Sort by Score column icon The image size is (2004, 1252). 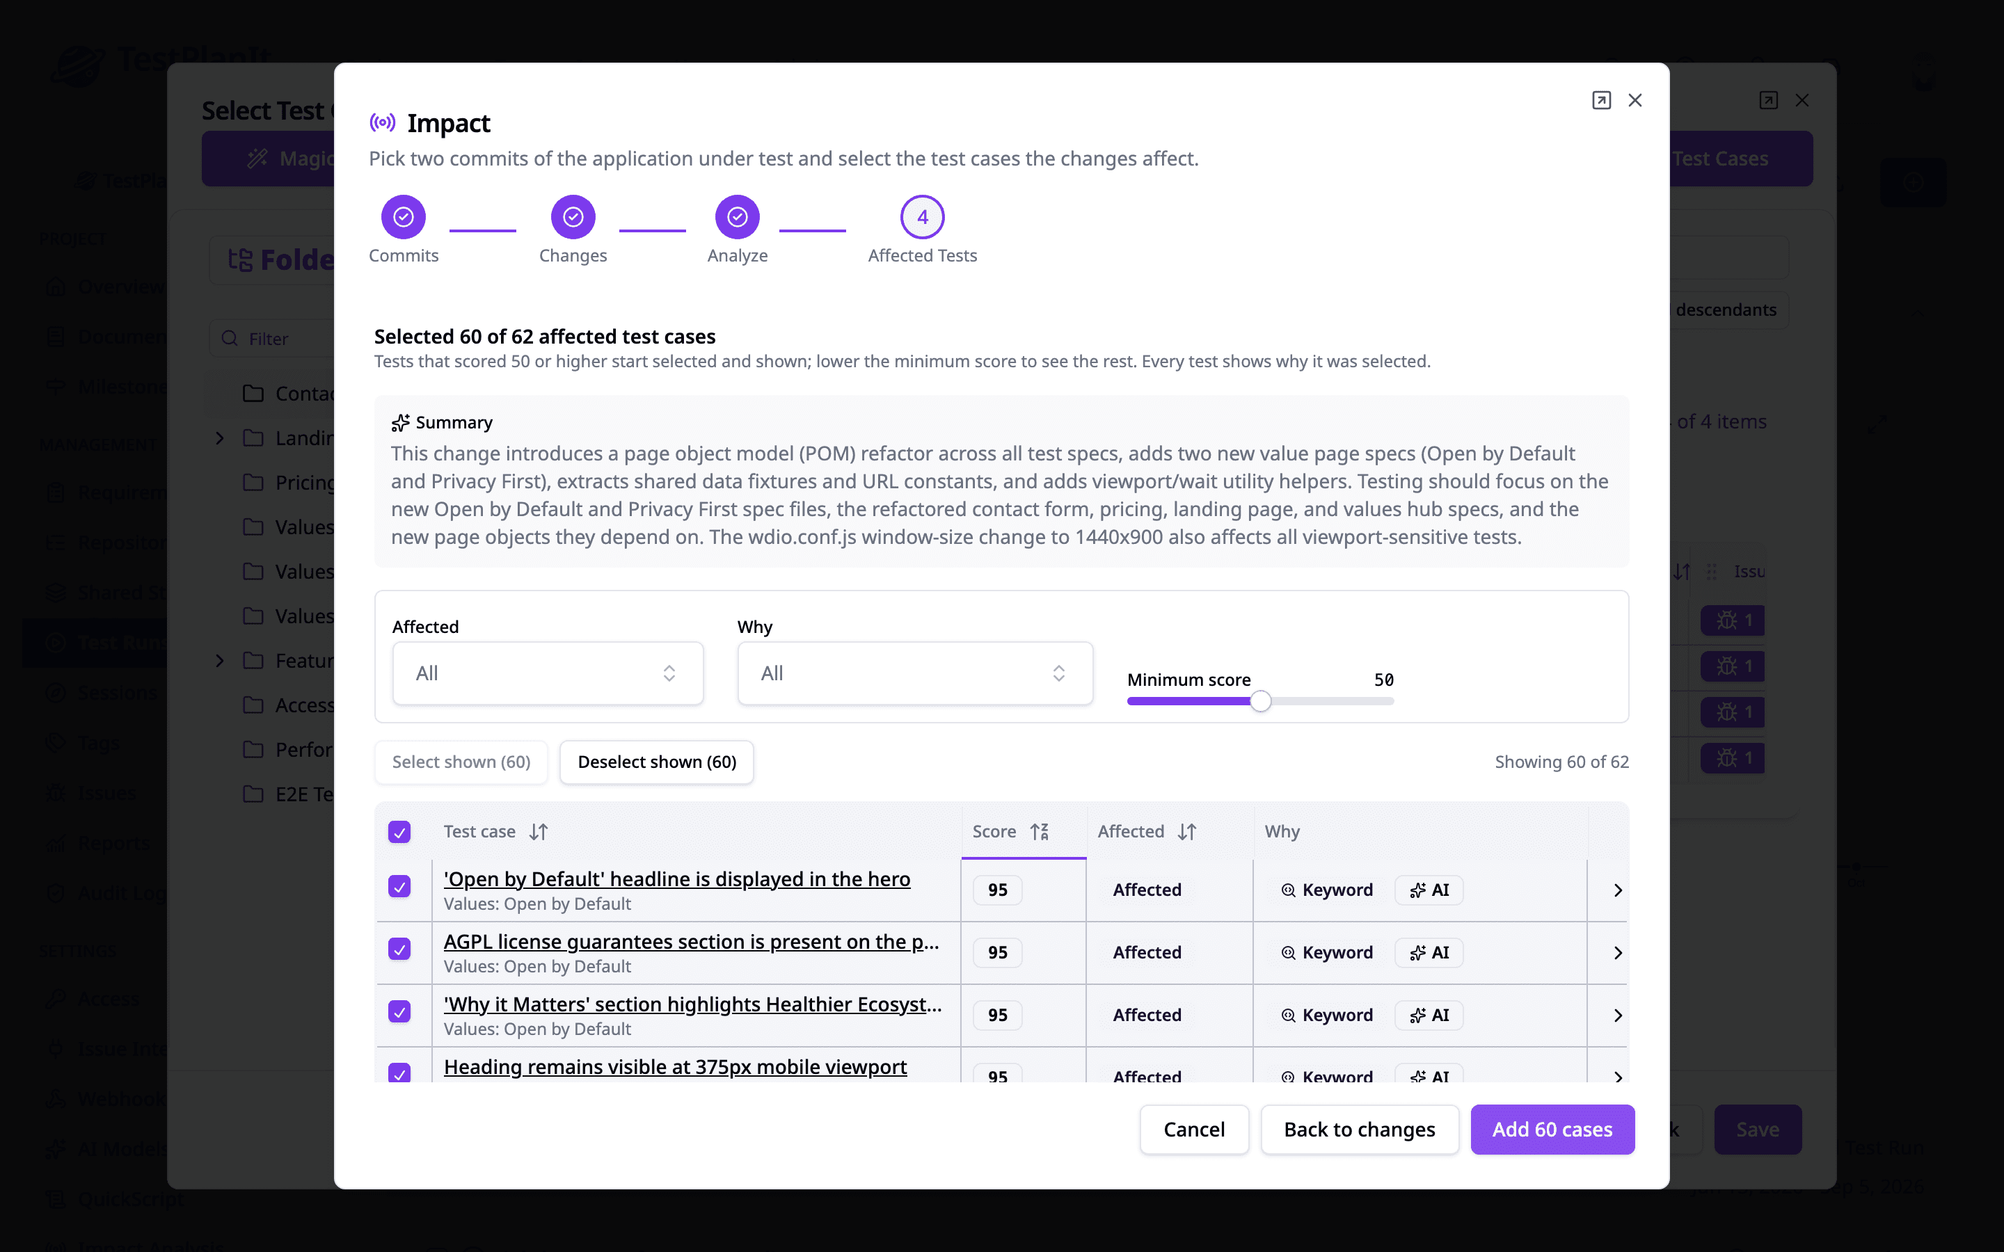click(1040, 831)
